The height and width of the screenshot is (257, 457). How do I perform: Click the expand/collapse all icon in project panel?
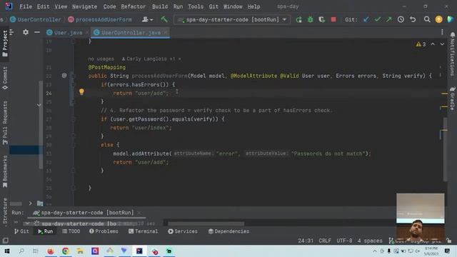[11, 32]
